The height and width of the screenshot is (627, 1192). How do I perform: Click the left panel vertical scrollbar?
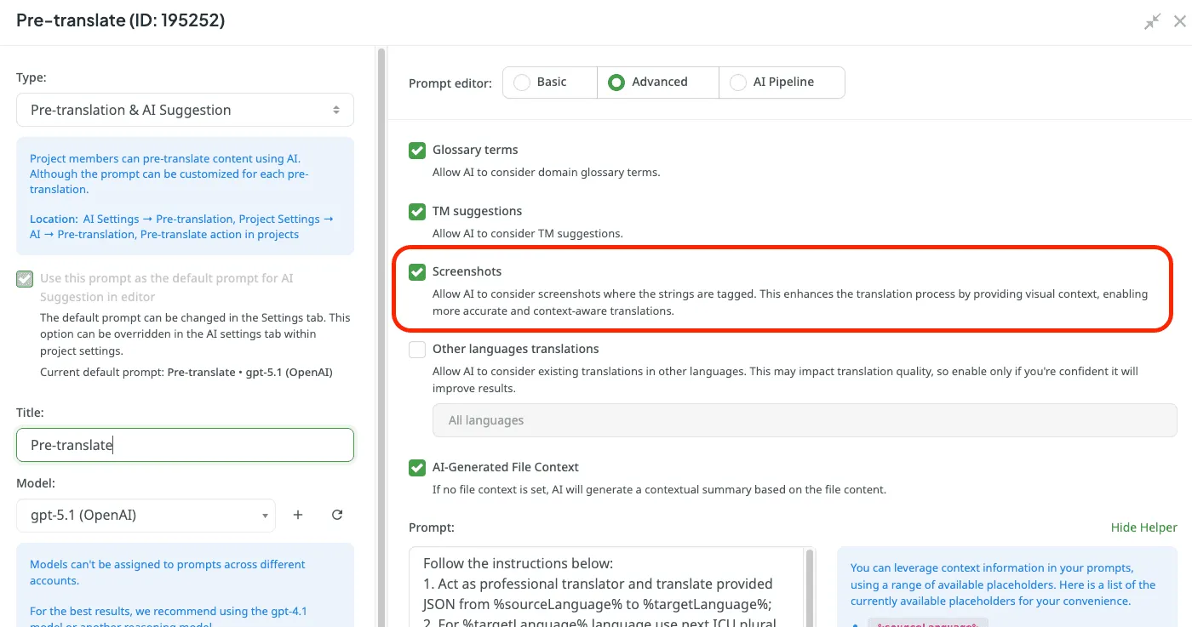[381, 255]
